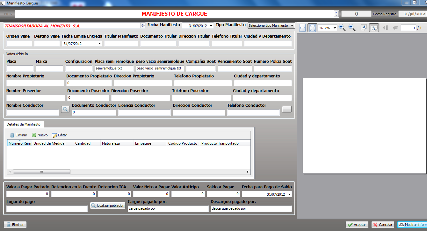Focus the Configuracion input field

point(79,69)
